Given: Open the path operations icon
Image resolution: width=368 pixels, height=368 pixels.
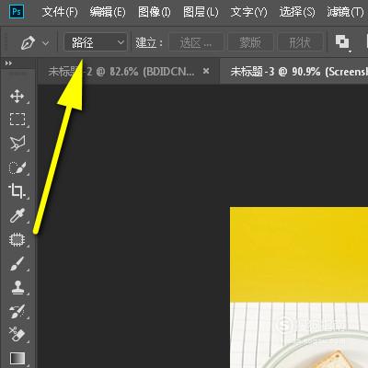Looking at the screenshot, I should (342, 41).
